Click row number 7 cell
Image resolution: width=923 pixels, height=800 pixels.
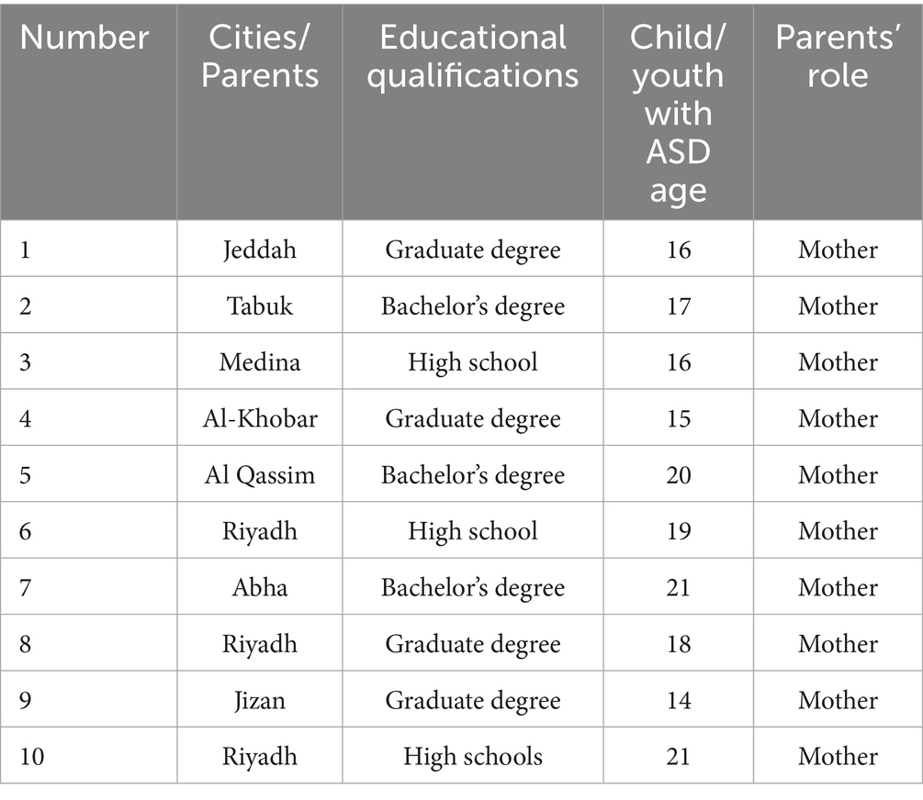pyautogui.click(x=26, y=587)
